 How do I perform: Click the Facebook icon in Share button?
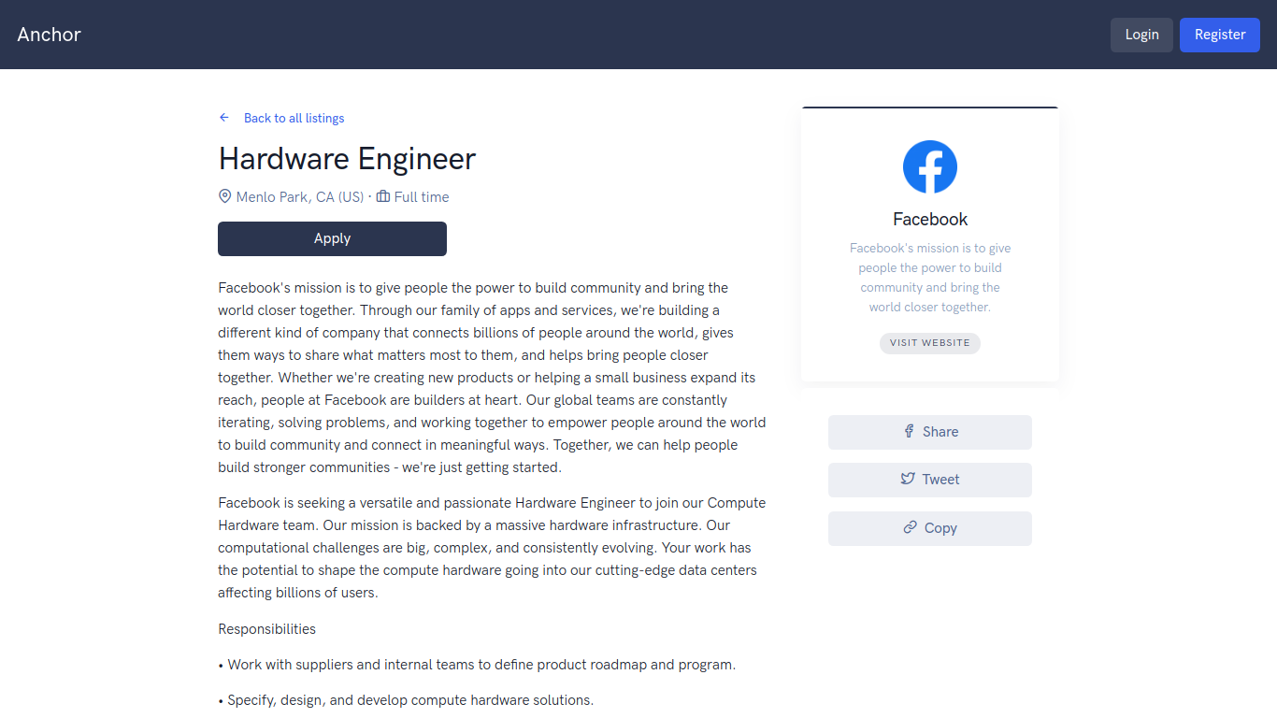pyautogui.click(x=909, y=431)
